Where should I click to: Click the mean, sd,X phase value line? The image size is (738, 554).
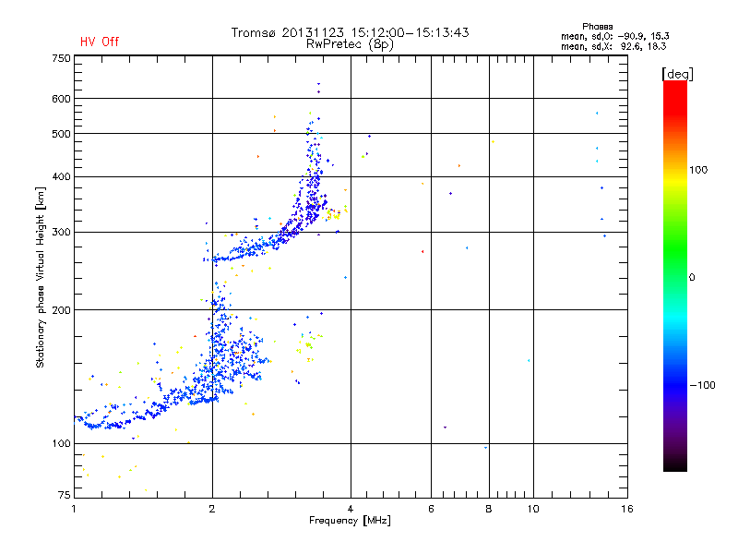[x=613, y=46]
